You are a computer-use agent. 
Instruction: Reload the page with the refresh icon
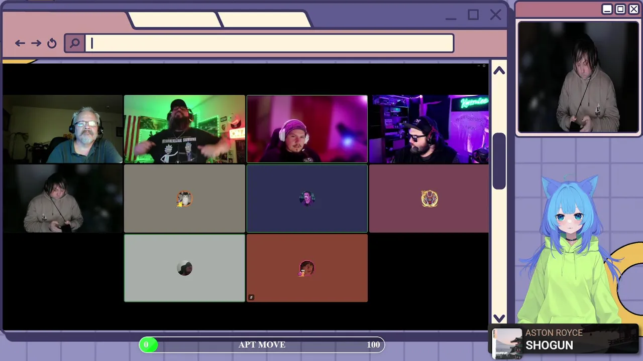pyautogui.click(x=52, y=44)
